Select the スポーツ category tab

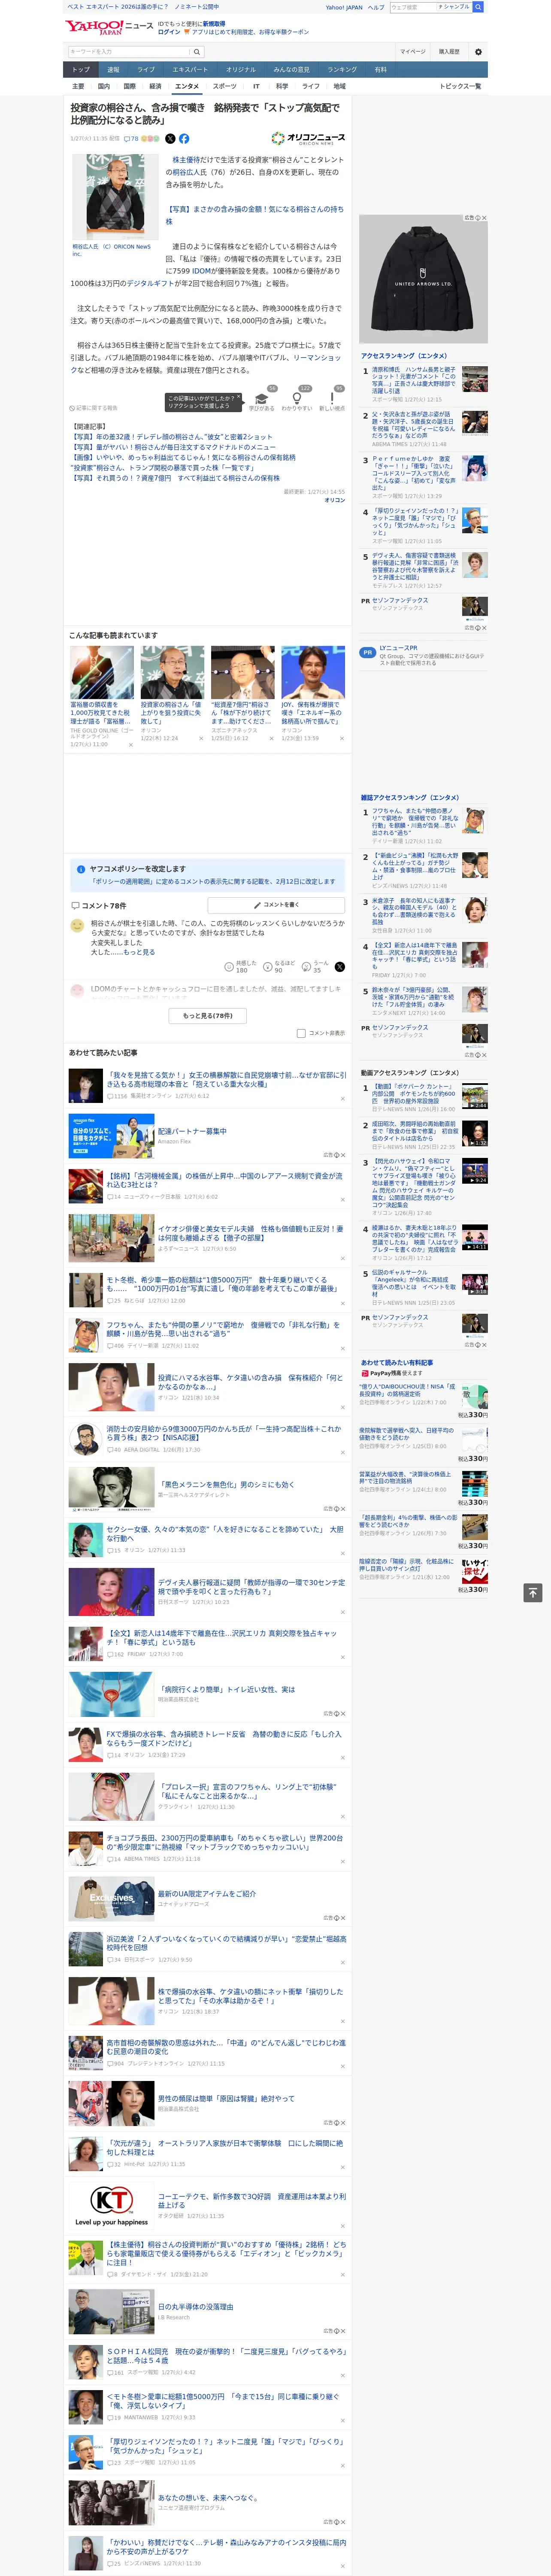tap(224, 86)
